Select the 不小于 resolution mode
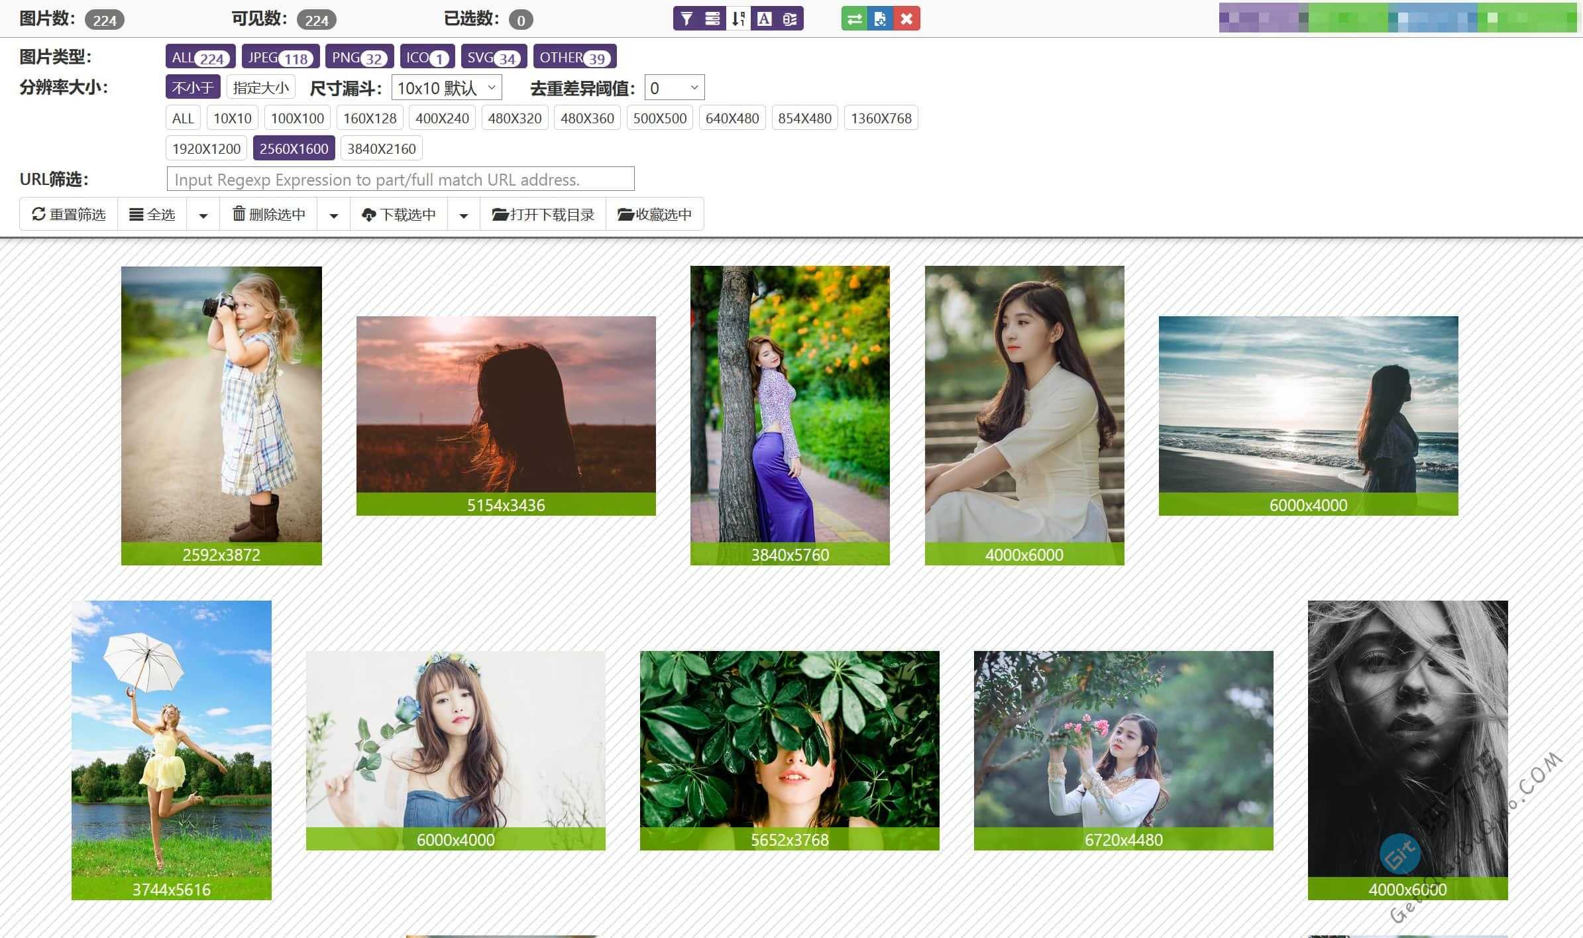The width and height of the screenshot is (1583, 938). click(192, 88)
